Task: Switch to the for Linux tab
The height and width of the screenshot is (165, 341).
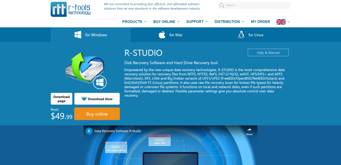Action: click(x=250, y=35)
